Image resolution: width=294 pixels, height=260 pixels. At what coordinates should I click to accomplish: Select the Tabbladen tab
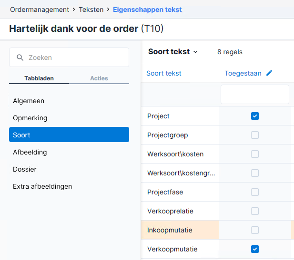[39, 78]
